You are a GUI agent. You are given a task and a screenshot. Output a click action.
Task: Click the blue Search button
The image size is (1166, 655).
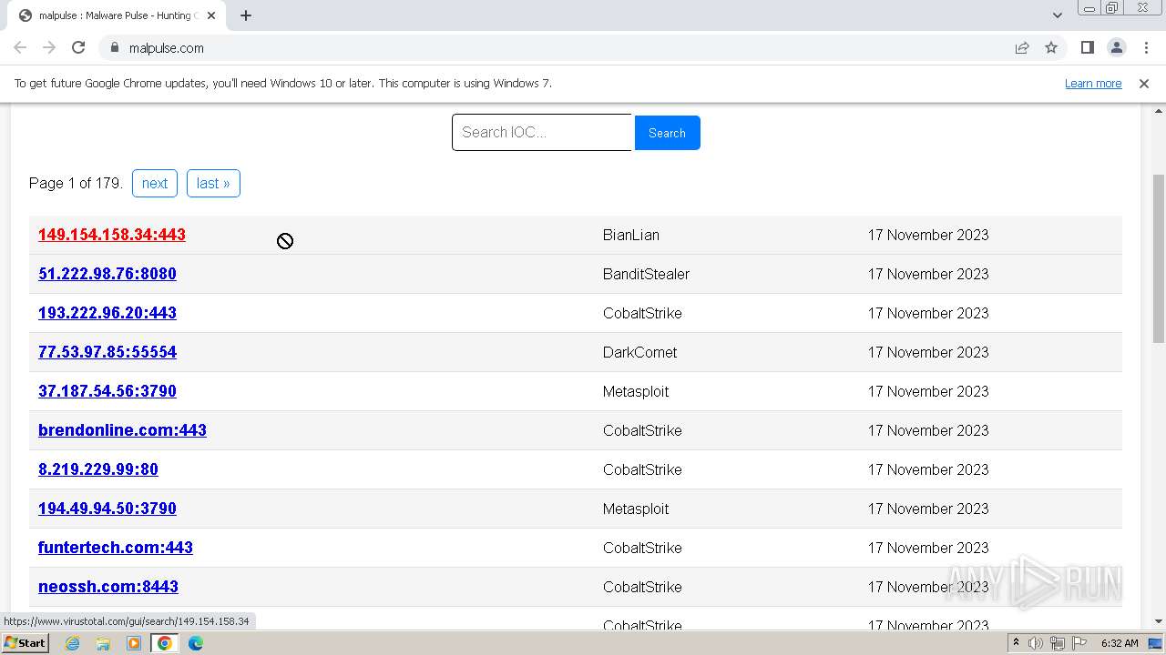tap(667, 133)
